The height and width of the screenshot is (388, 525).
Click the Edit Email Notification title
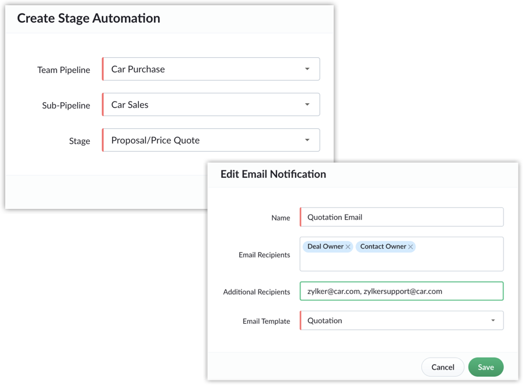click(273, 174)
